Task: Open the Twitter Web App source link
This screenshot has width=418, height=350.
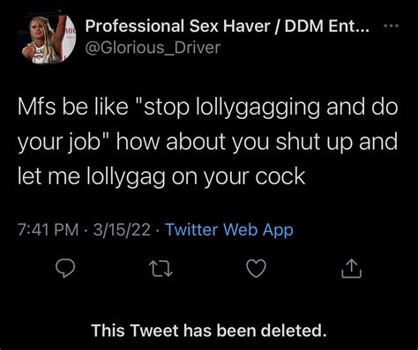Action: [x=229, y=230]
